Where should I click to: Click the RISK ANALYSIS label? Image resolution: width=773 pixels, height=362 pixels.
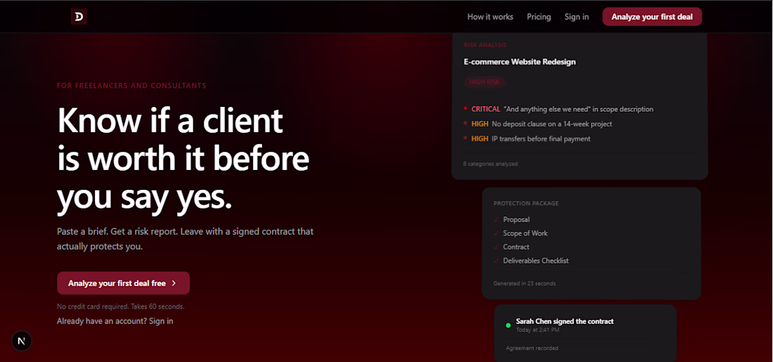point(485,45)
